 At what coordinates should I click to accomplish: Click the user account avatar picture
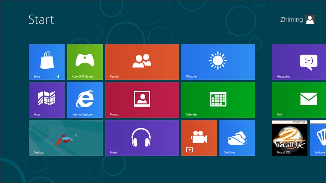pos(310,20)
